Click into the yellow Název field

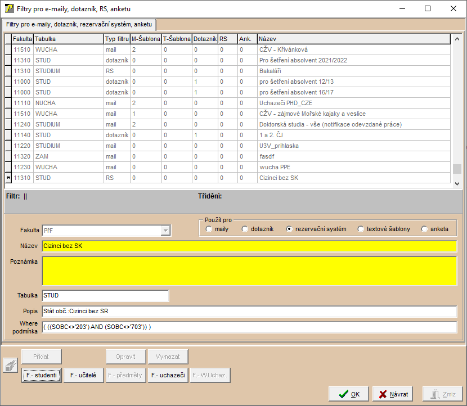tap(249, 246)
